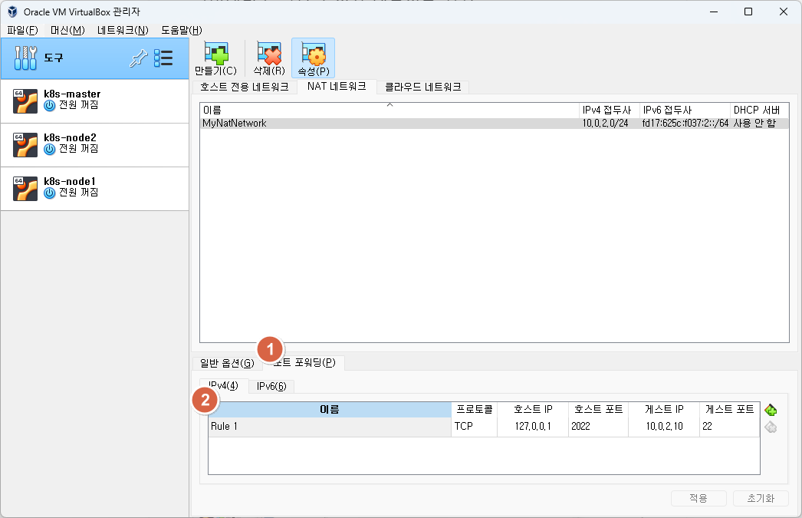This screenshot has height=518, width=802.
Task: Click the Tools wrench and screwdriver icon
Action: click(25, 58)
